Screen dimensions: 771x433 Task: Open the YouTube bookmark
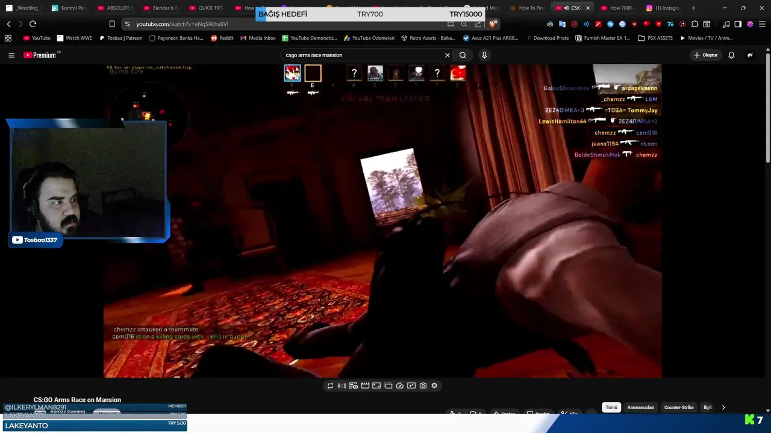click(37, 38)
